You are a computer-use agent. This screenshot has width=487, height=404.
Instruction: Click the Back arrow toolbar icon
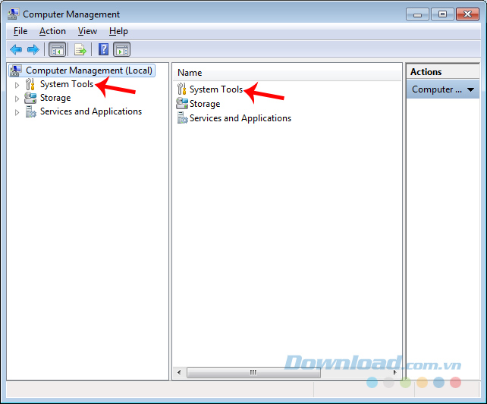(x=16, y=49)
